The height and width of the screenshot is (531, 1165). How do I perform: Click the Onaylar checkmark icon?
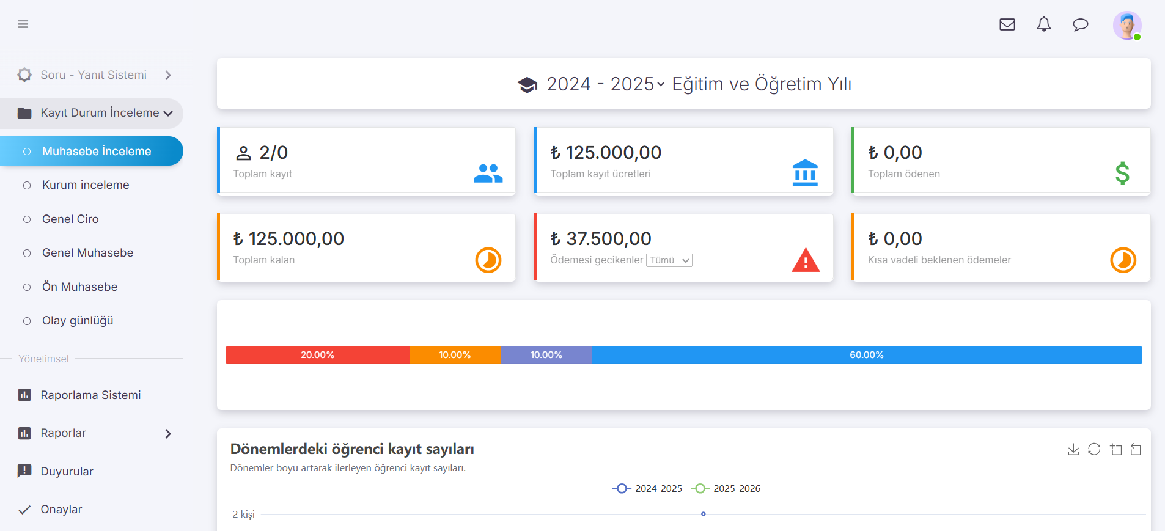click(x=24, y=510)
